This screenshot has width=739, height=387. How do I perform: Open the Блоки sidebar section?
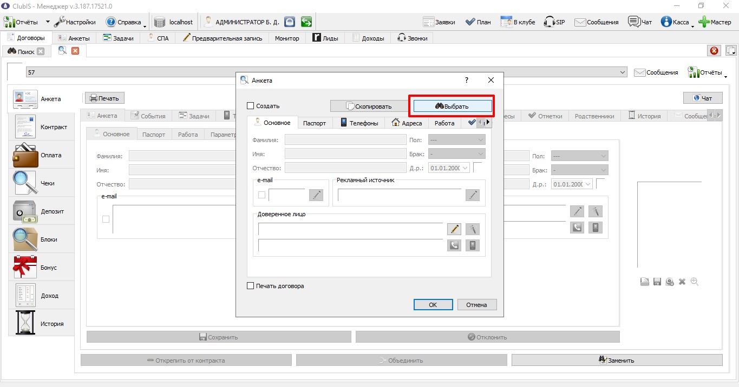point(41,239)
